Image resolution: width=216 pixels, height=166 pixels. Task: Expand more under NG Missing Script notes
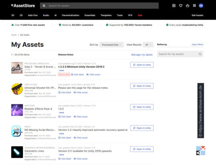(x=62, y=134)
